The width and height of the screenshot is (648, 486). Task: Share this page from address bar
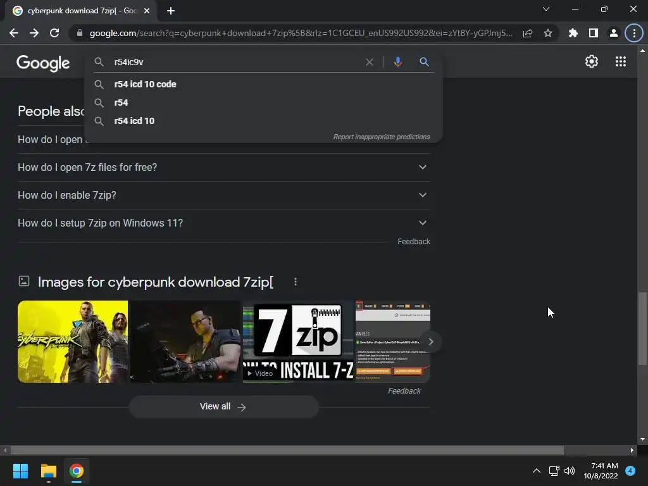pyautogui.click(x=528, y=33)
